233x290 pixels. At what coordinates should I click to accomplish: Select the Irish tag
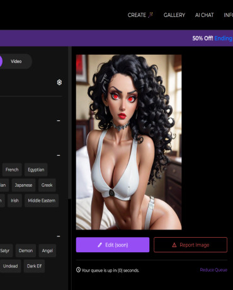[x=14, y=200]
